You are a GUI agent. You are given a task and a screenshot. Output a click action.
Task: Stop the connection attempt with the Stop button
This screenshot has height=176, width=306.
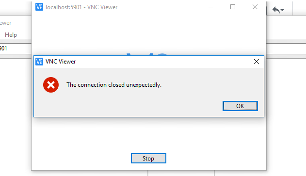[148, 158]
